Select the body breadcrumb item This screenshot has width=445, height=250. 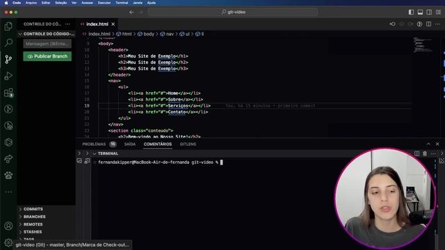tap(148, 34)
